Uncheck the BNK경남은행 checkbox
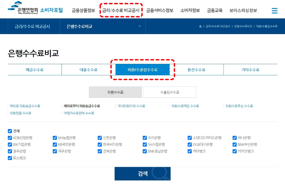The image size is (285, 185). pyautogui.click(x=145, y=151)
